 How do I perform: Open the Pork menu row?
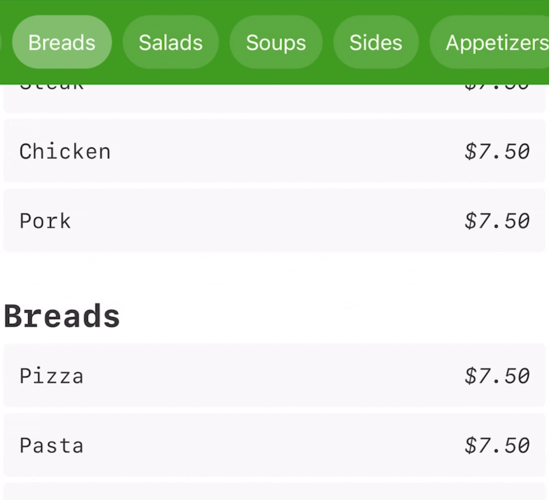click(x=274, y=221)
